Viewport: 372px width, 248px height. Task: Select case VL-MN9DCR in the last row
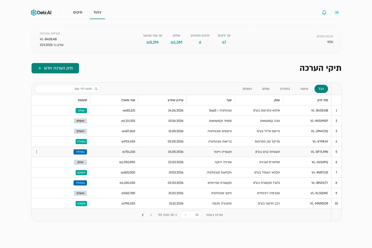pyautogui.click(x=319, y=204)
